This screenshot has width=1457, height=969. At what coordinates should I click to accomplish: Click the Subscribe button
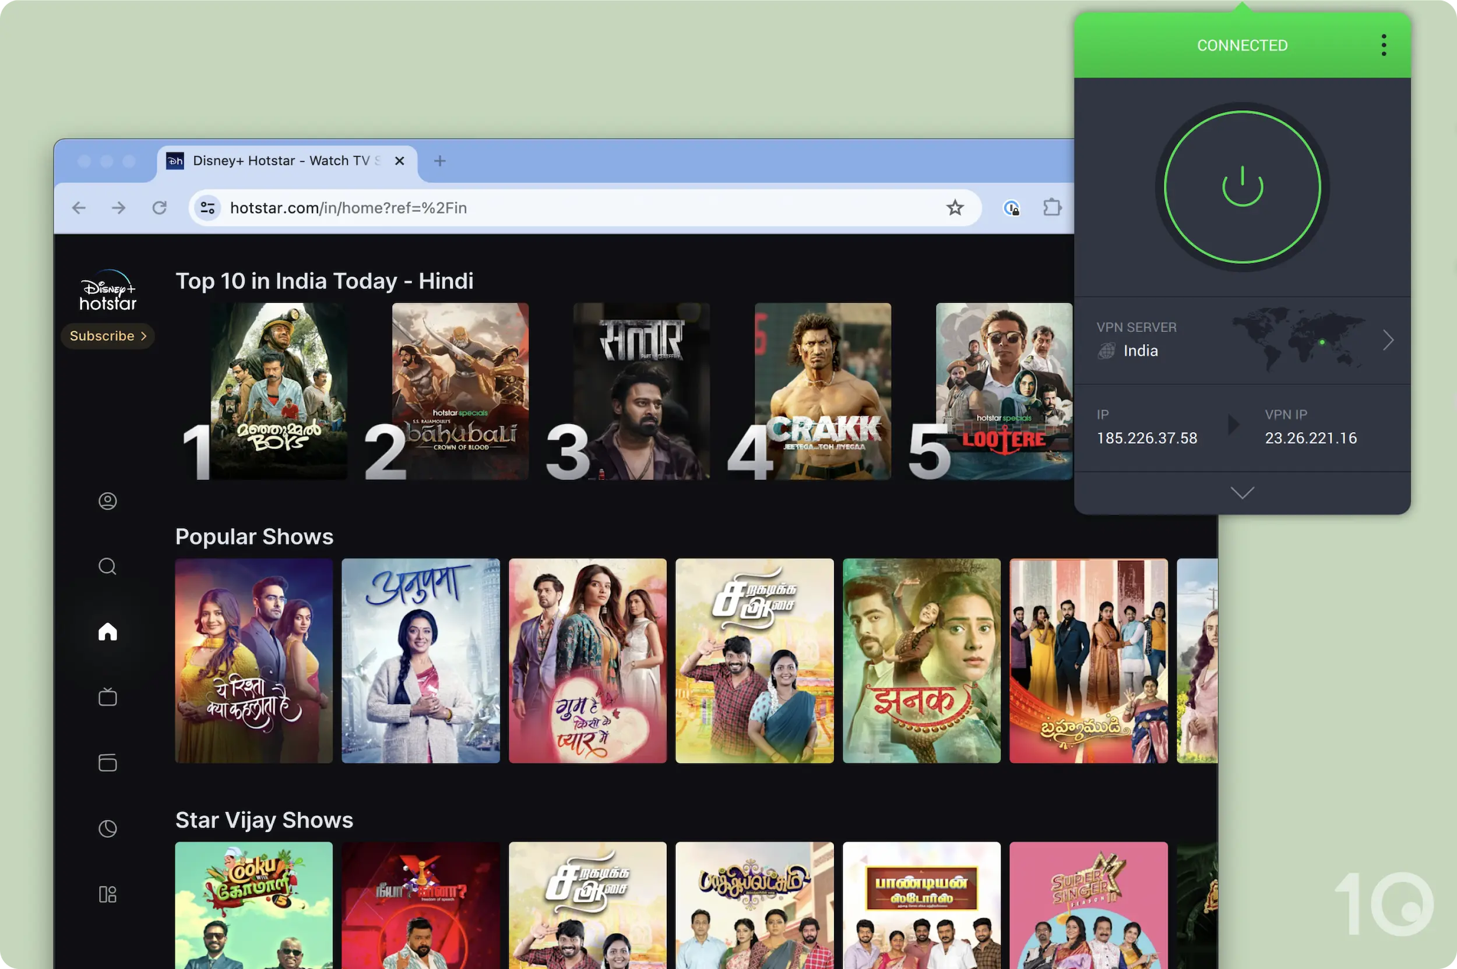[x=108, y=335]
